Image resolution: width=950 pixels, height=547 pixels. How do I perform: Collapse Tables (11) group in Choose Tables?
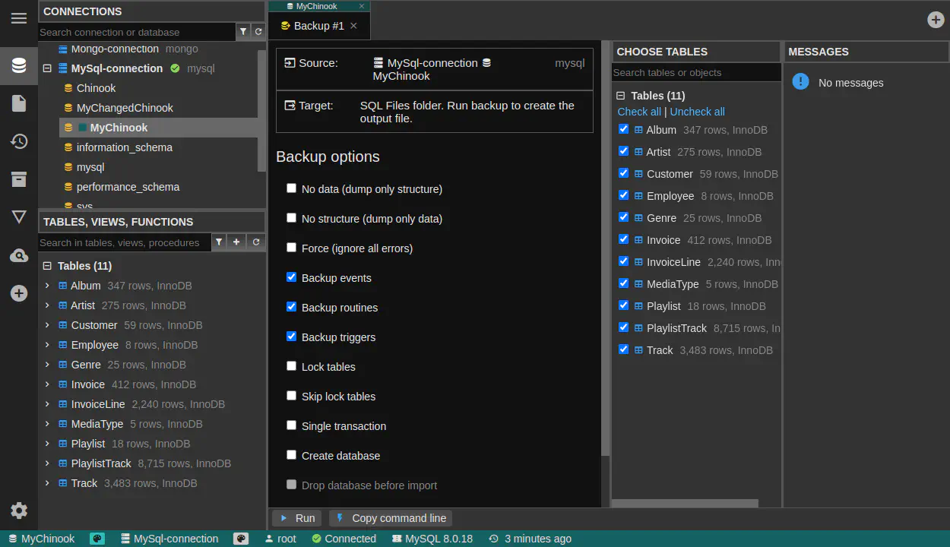[620, 96]
